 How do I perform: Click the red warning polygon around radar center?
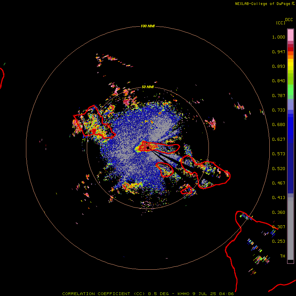pos(159,147)
